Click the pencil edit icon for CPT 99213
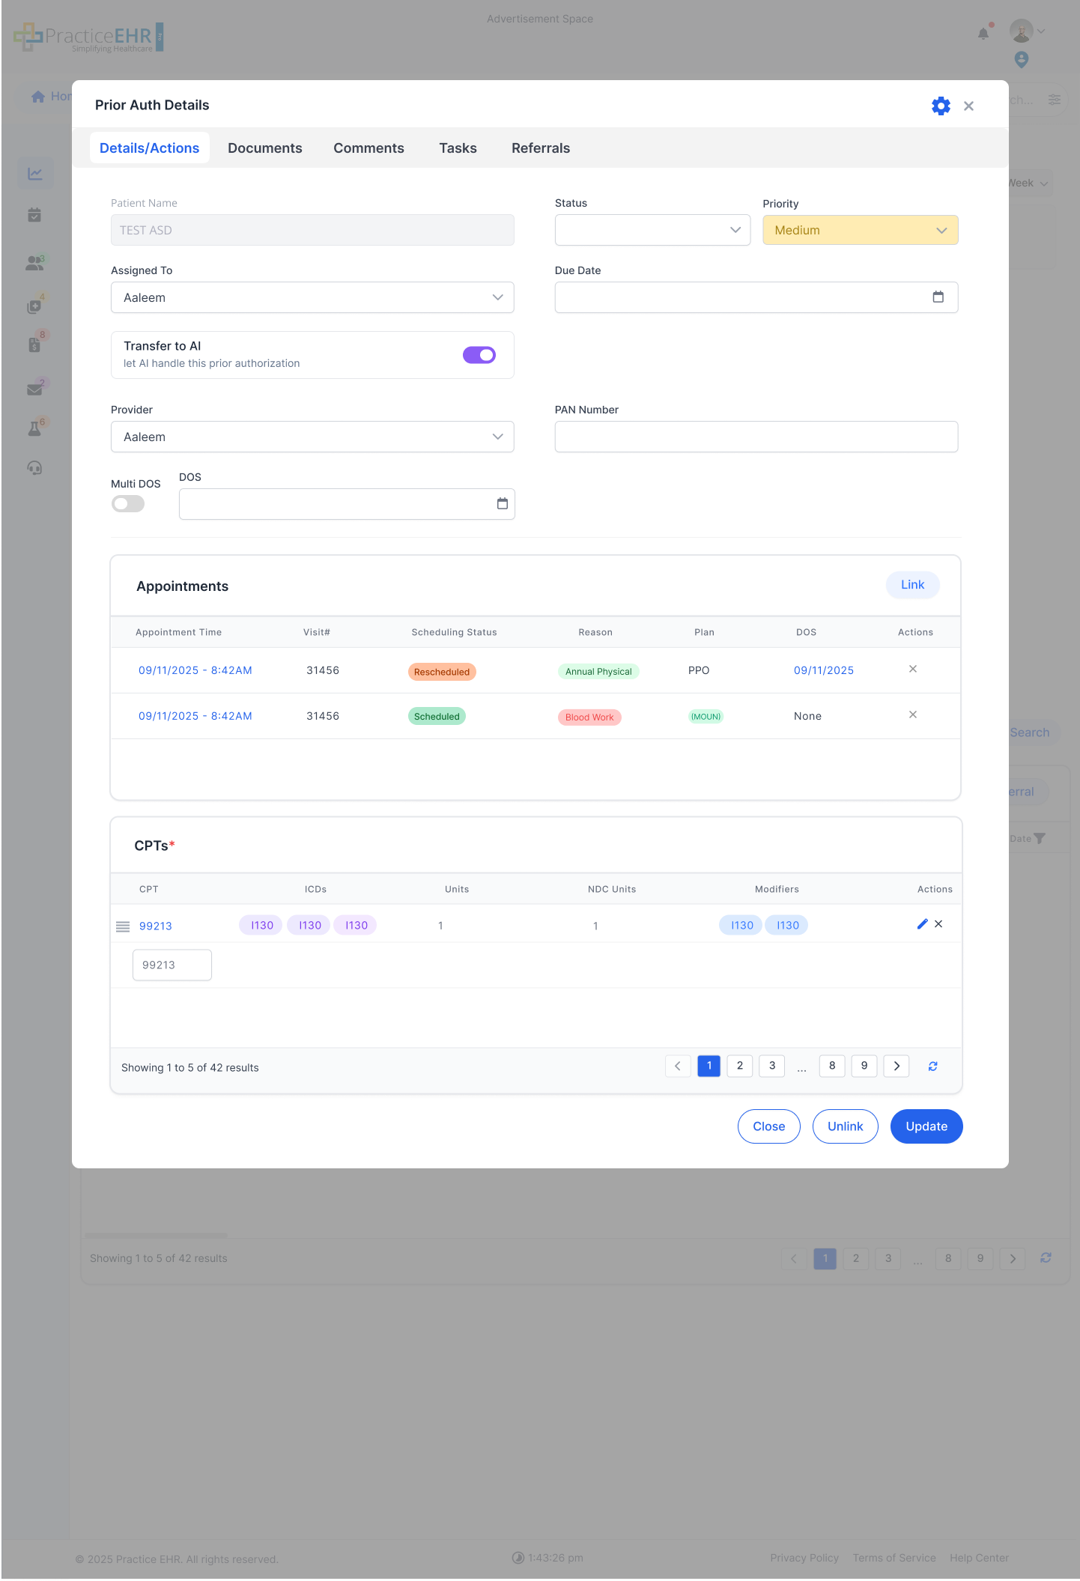The image size is (1080, 1581). tap(922, 924)
